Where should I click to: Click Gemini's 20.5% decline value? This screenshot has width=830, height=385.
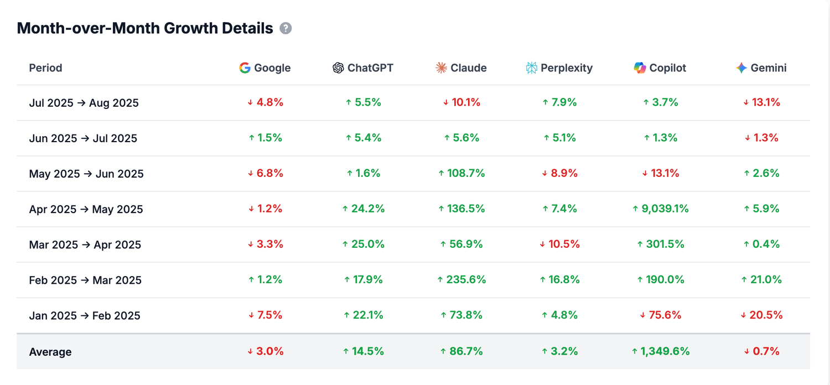[x=761, y=315]
